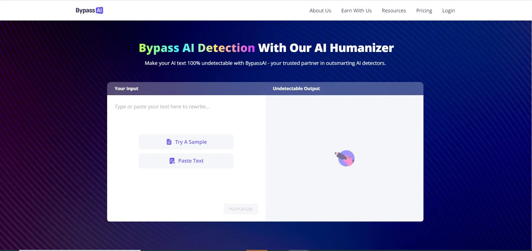Click the 'Your Input' panel heading

click(x=127, y=88)
